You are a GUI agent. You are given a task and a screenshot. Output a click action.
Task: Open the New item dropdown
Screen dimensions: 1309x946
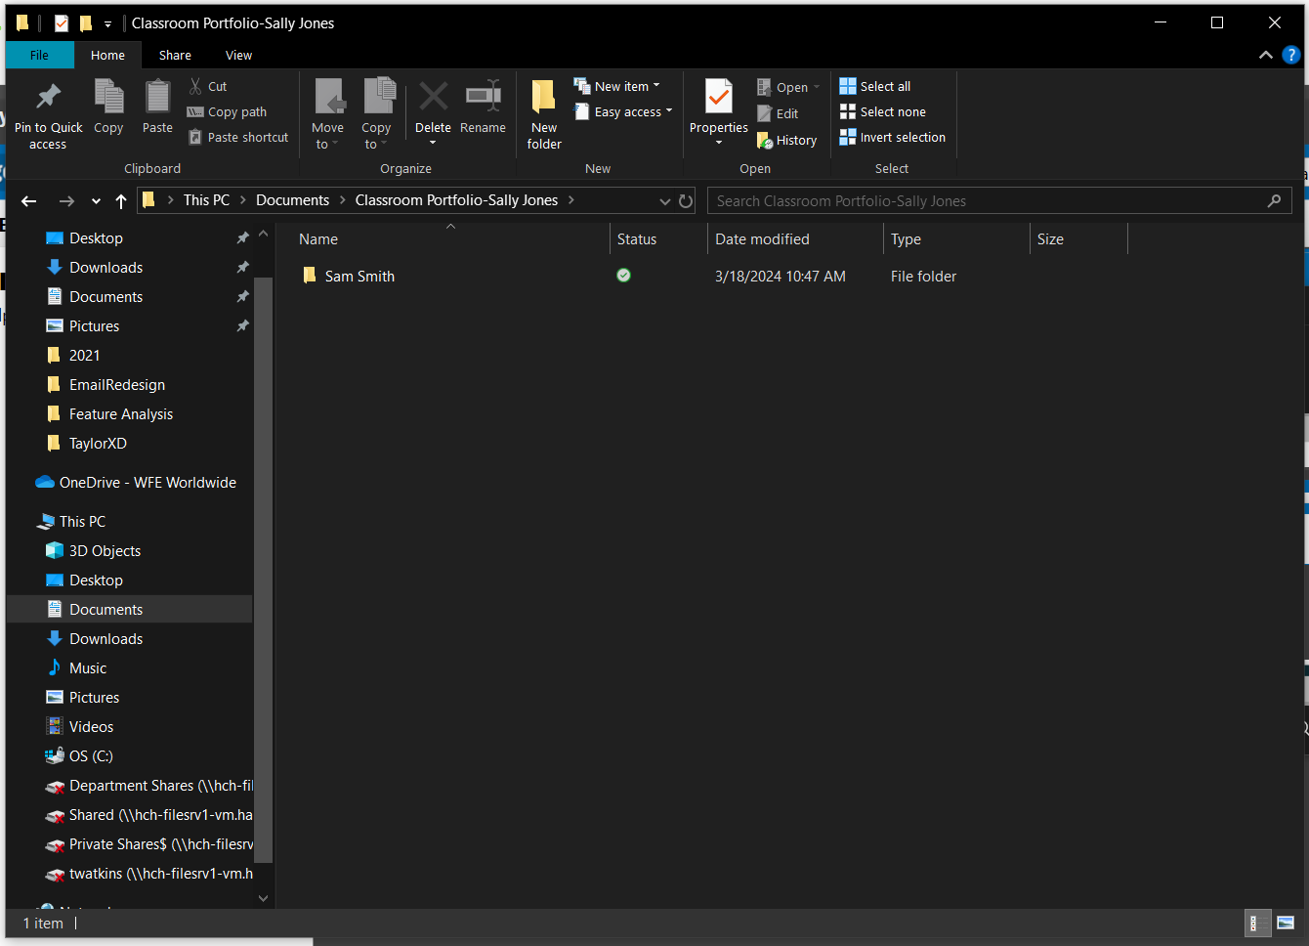point(616,86)
